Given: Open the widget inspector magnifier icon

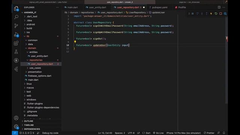Looking at the screenshot, I should (x=225, y=13).
